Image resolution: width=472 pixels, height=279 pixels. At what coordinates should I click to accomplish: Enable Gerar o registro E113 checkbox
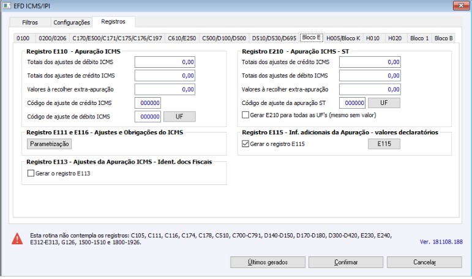point(31,173)
